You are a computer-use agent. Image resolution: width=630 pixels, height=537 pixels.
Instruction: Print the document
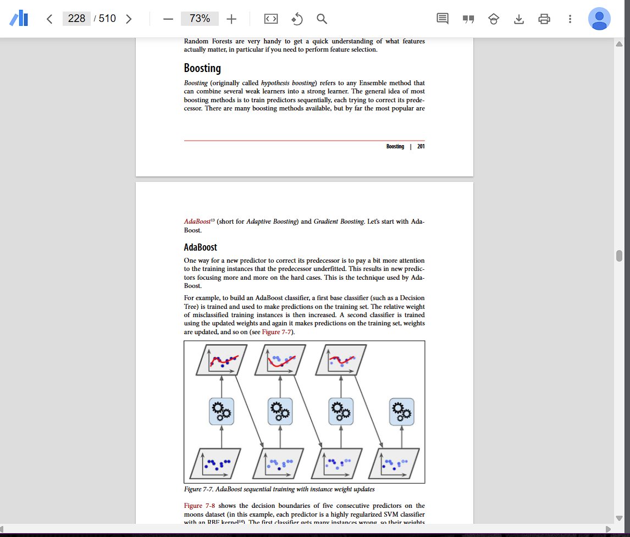tap(544, 19)
